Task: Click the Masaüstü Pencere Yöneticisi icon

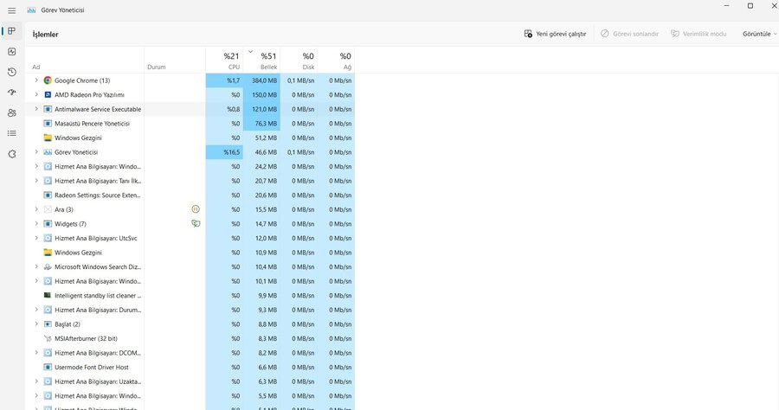Action: [48, 124]
